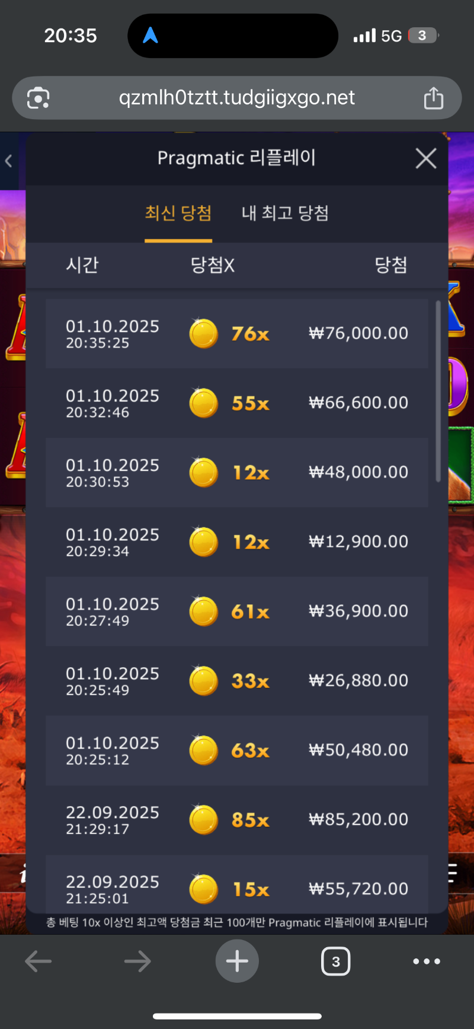Tap the navigation arrow in the status bar
The image size is (474, 1029).
150,36
